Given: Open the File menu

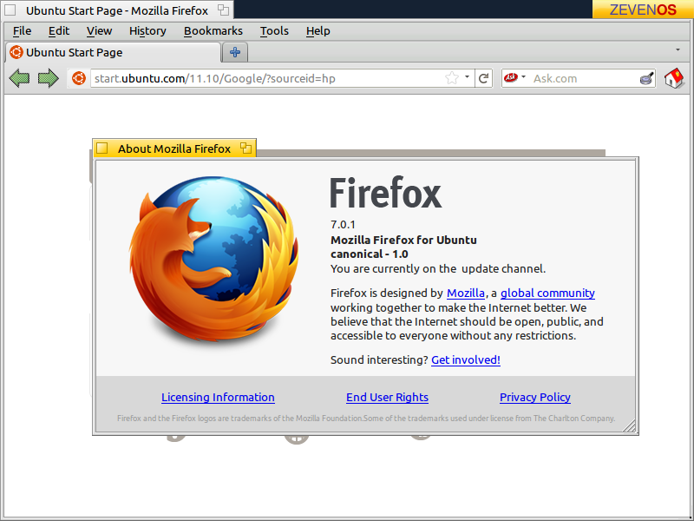Looking at the screenshot, I should pos(23,31).
